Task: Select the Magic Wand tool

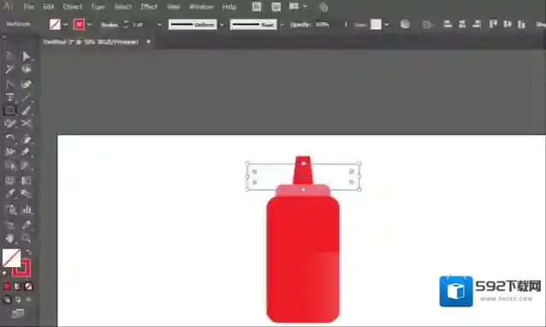Action: [9, 69]
